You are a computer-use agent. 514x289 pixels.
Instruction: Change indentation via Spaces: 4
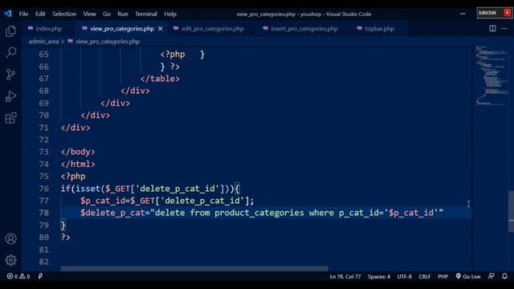[x=379, y=276]
